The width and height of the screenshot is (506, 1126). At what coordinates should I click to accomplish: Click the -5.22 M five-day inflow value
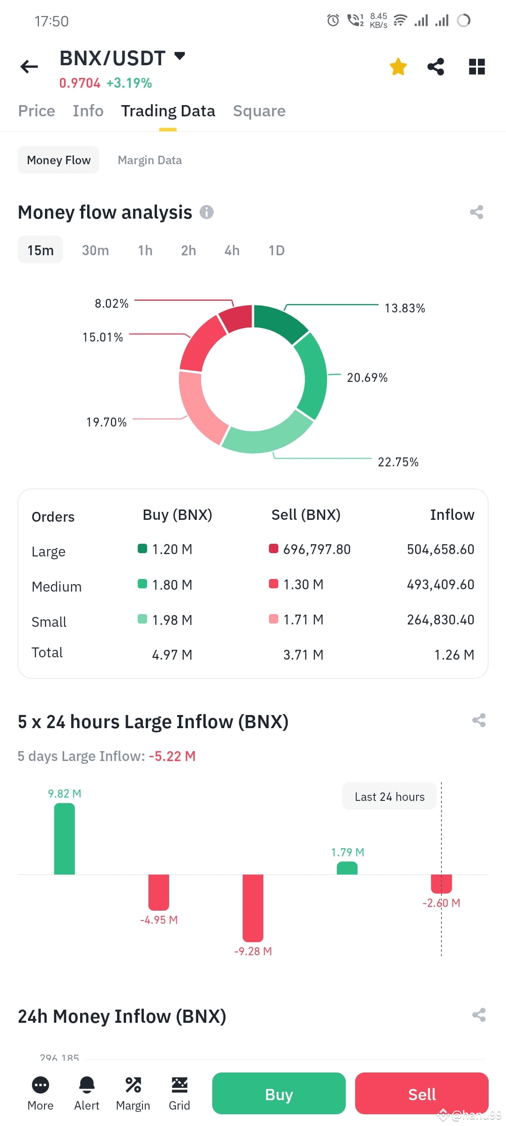(x=172, y=756)
